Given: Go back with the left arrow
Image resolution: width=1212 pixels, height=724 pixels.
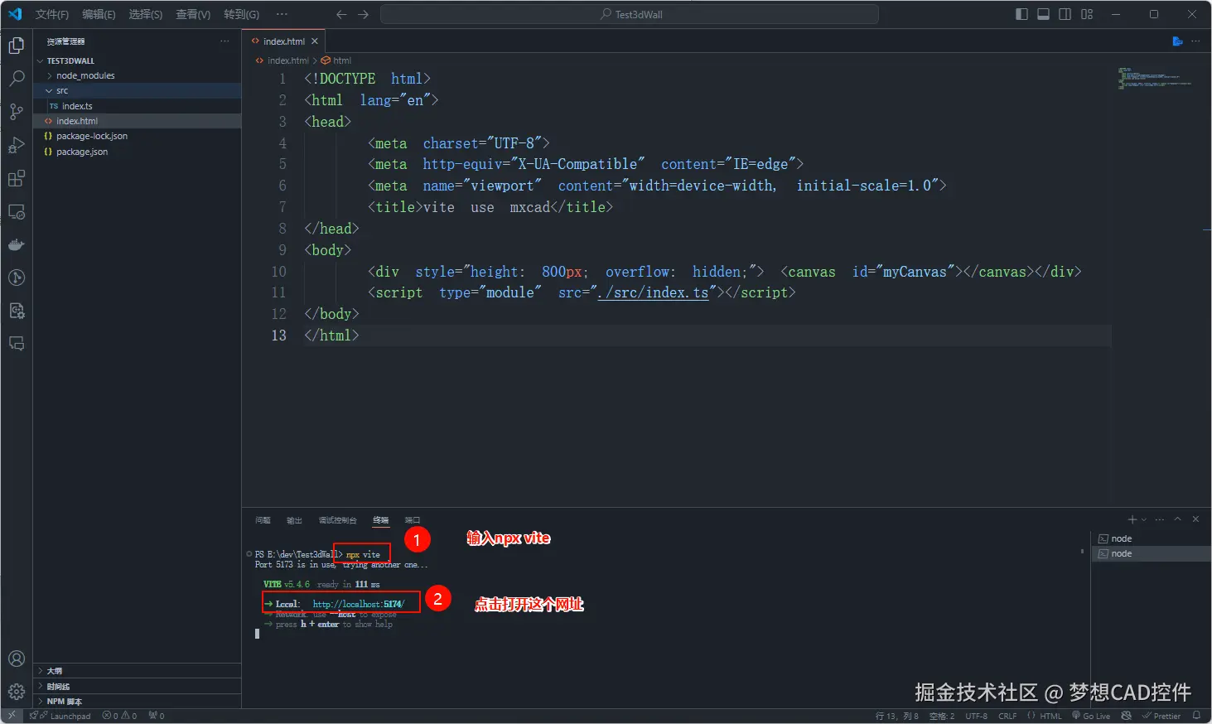Looking at the screenshot, I should point(341,14).
